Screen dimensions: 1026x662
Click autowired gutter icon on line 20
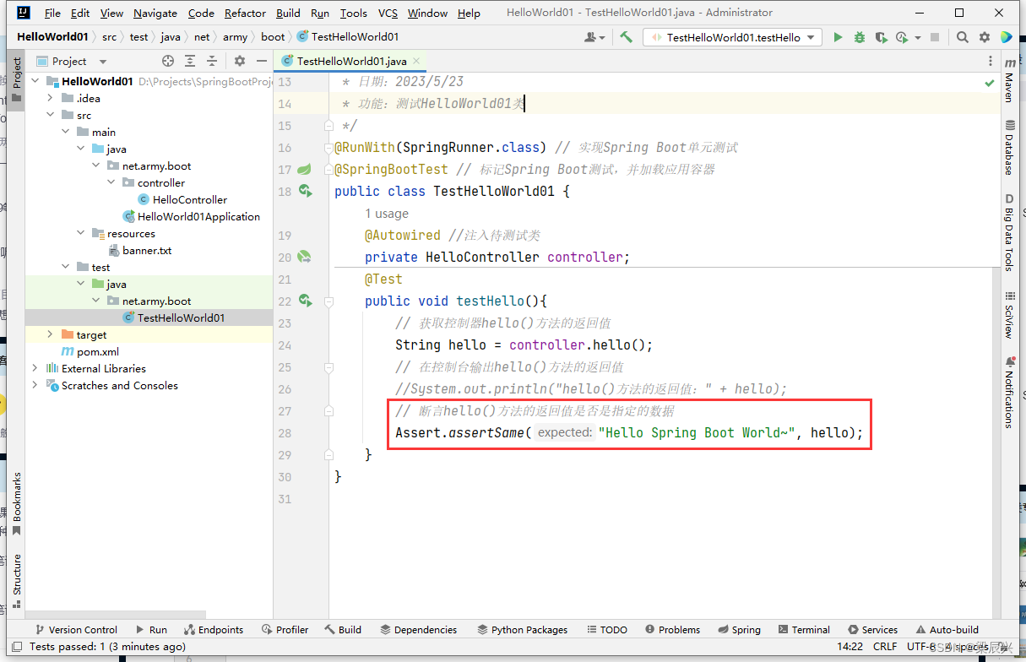click(x=305, y=258)
